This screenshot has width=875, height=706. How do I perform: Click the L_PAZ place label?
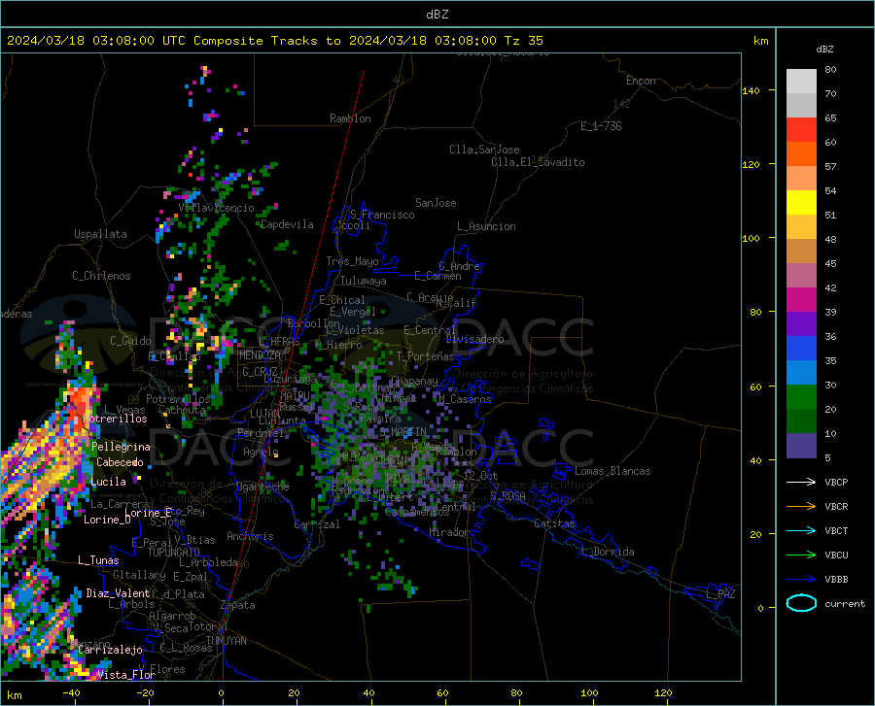(720, 594)
